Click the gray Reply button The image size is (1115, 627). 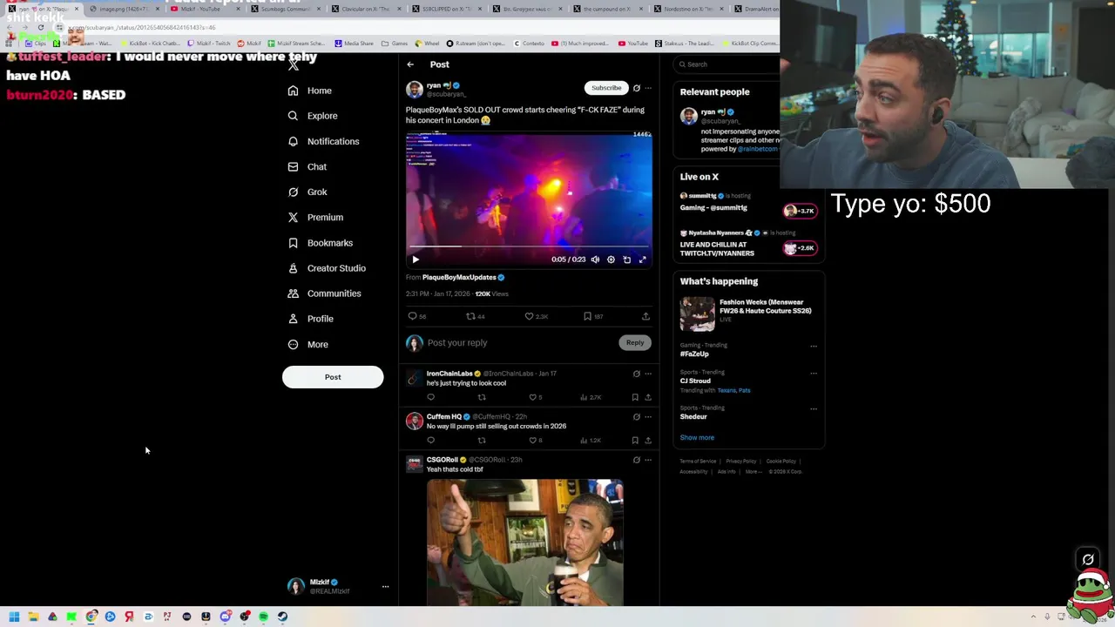(x=635, y=343)
